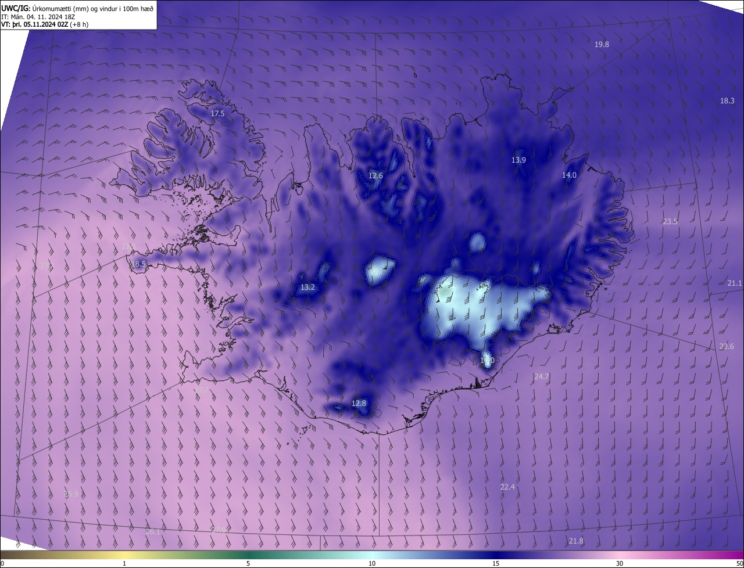
Task: Click the 24.7 value label on the map
Action: 541,377
